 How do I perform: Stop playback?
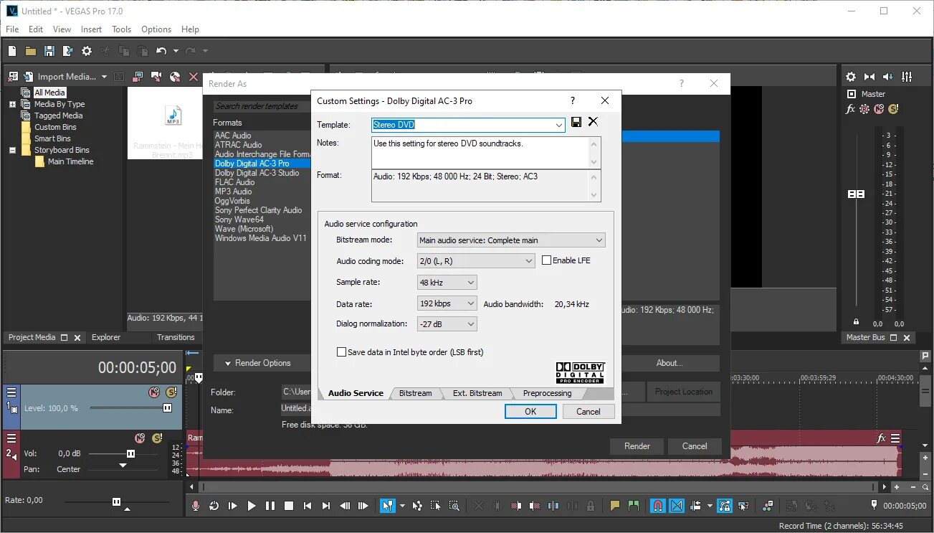288,506
